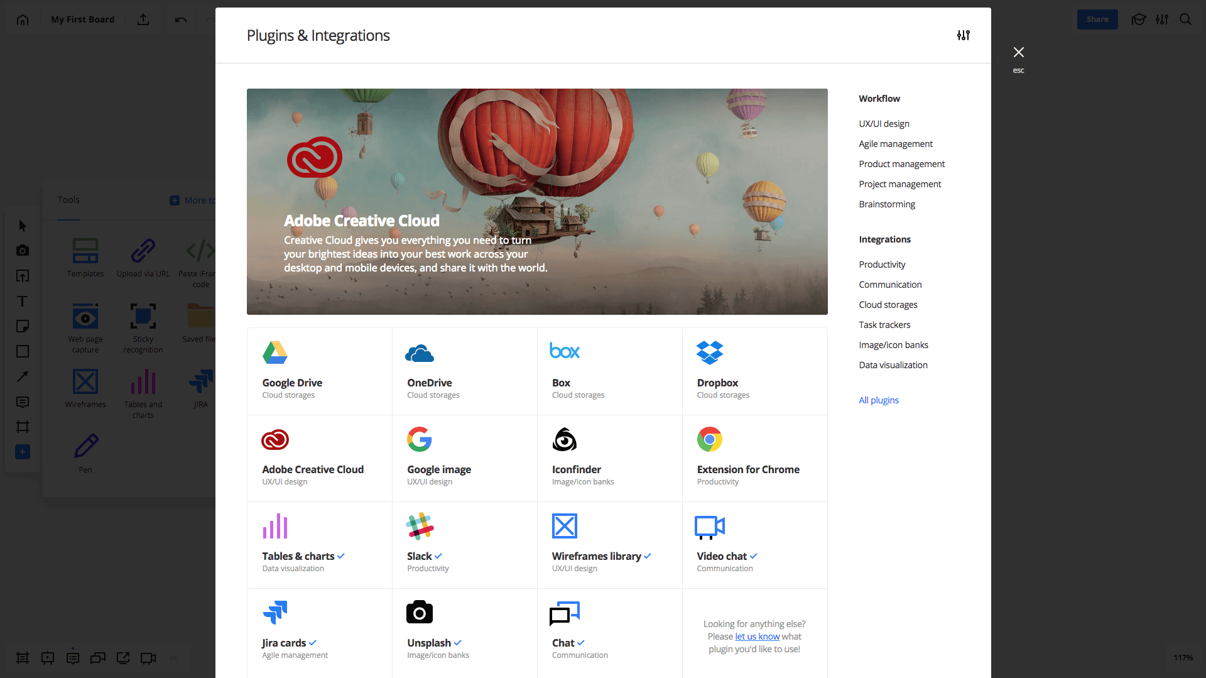The image size is (1206, 678).
Task: Filter plugins by UX/UI design
Action: [x=884, y=124]
